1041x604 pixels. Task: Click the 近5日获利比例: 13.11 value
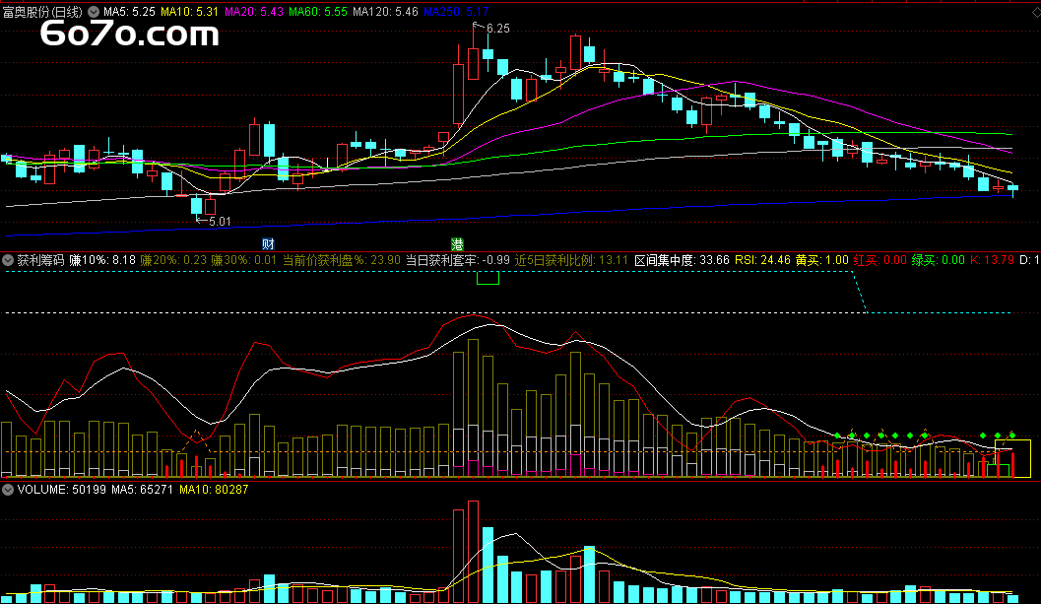pos(571,260)
